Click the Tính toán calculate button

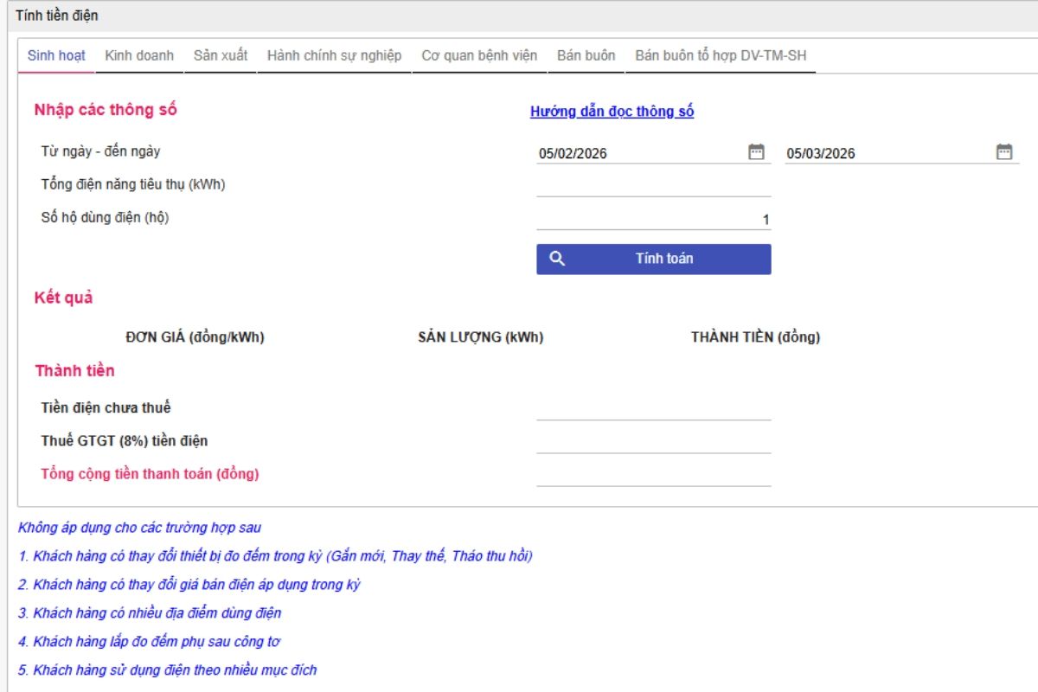tap(654, 259)
